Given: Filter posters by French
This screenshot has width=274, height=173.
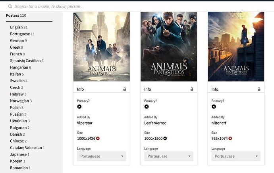Looking at the screenshot, I should [17, 54].
